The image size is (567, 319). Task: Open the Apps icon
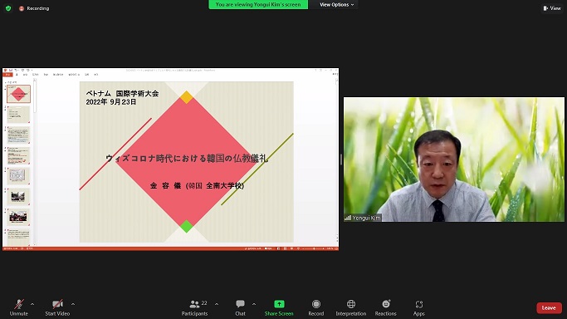pos(418,304)
